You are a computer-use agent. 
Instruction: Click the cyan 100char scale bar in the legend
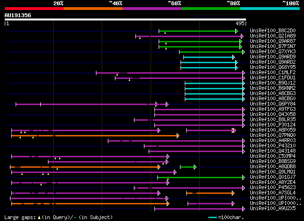point(212,217)
